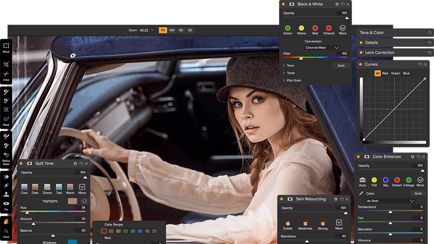
Task: Apply the Infrared preset in Black & White
Action: tap(329, 29)
